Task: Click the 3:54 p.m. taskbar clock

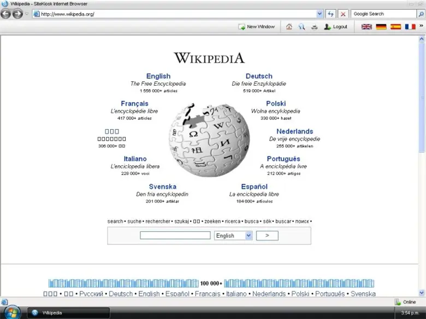Action: click(410, 313)
